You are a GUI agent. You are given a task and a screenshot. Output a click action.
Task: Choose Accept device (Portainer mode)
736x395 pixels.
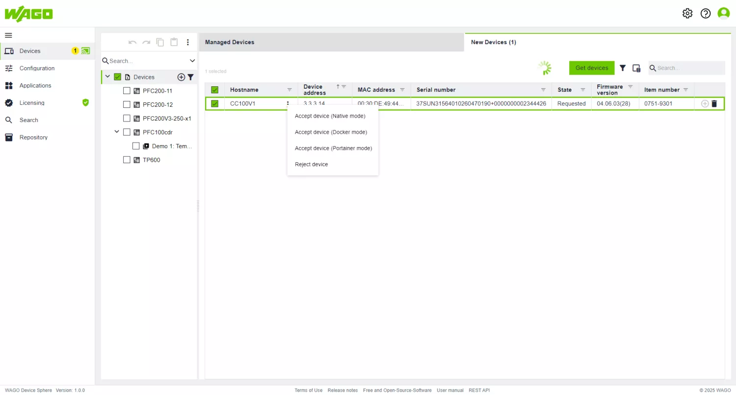pos(333,148)
